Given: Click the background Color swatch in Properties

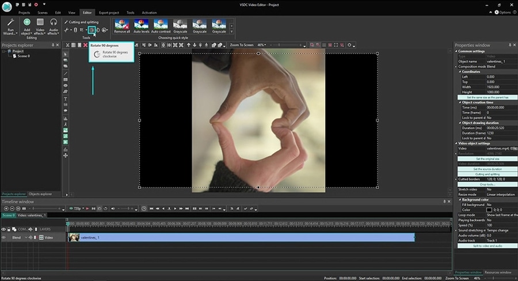Looking at the screenshot, I should click(x=489, y=210).
